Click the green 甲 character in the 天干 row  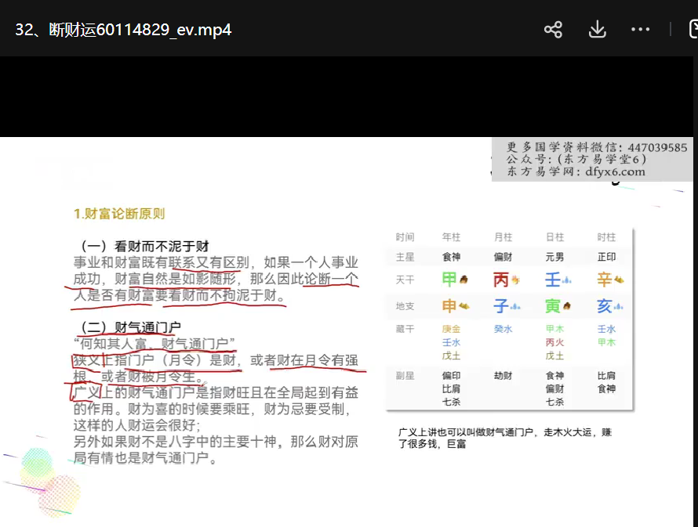coord(449,280)
